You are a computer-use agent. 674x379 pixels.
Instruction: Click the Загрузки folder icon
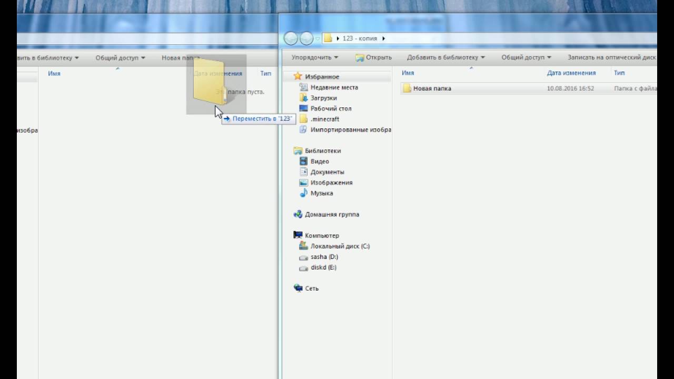[303, 98]
